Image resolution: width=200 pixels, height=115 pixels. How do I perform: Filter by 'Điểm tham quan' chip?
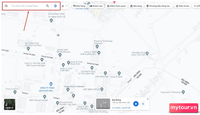tap(116, 6)
